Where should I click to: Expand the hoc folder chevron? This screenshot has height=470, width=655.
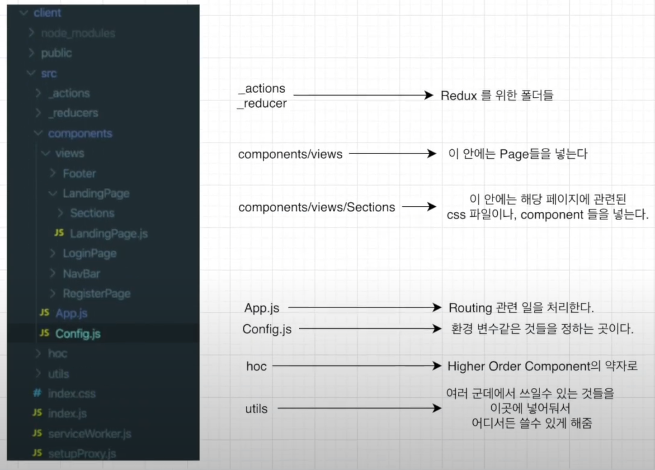[38, 353]
